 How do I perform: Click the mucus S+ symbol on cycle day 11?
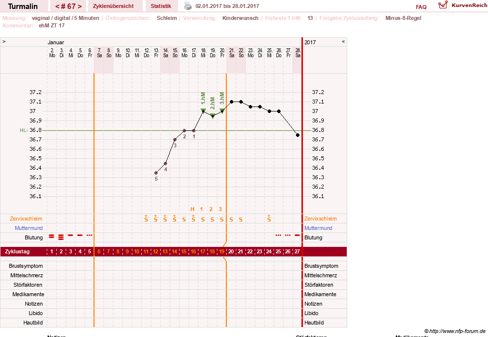pos(146,218)
